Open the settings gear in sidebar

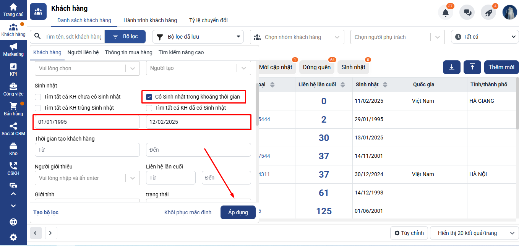coord(13,237)
